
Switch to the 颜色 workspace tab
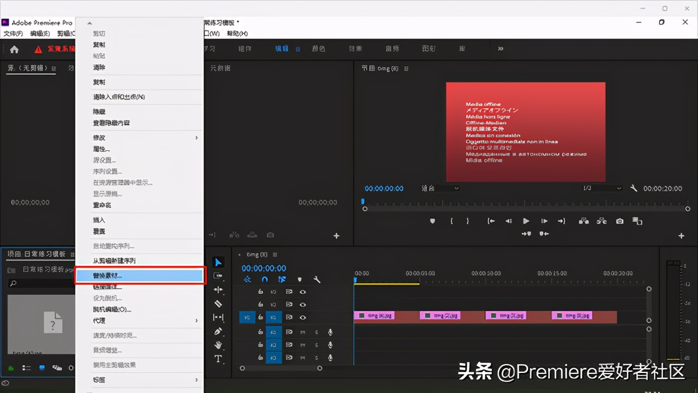319,48
